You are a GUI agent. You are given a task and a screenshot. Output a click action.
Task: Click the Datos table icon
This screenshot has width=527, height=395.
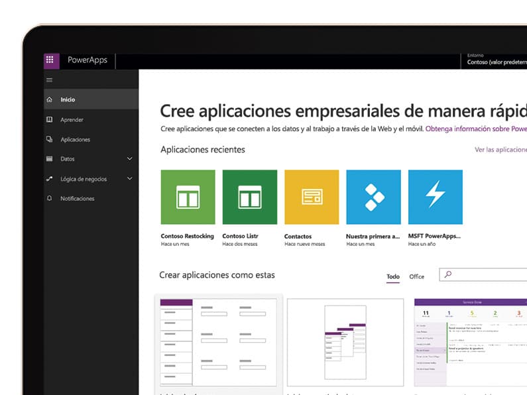tap(50, 158)
